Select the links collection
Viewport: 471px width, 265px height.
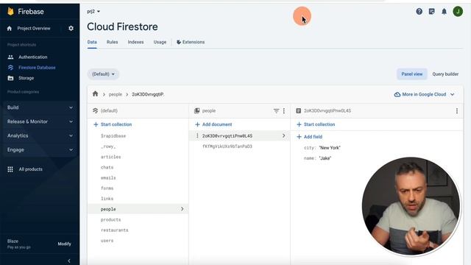pos(107,199)
